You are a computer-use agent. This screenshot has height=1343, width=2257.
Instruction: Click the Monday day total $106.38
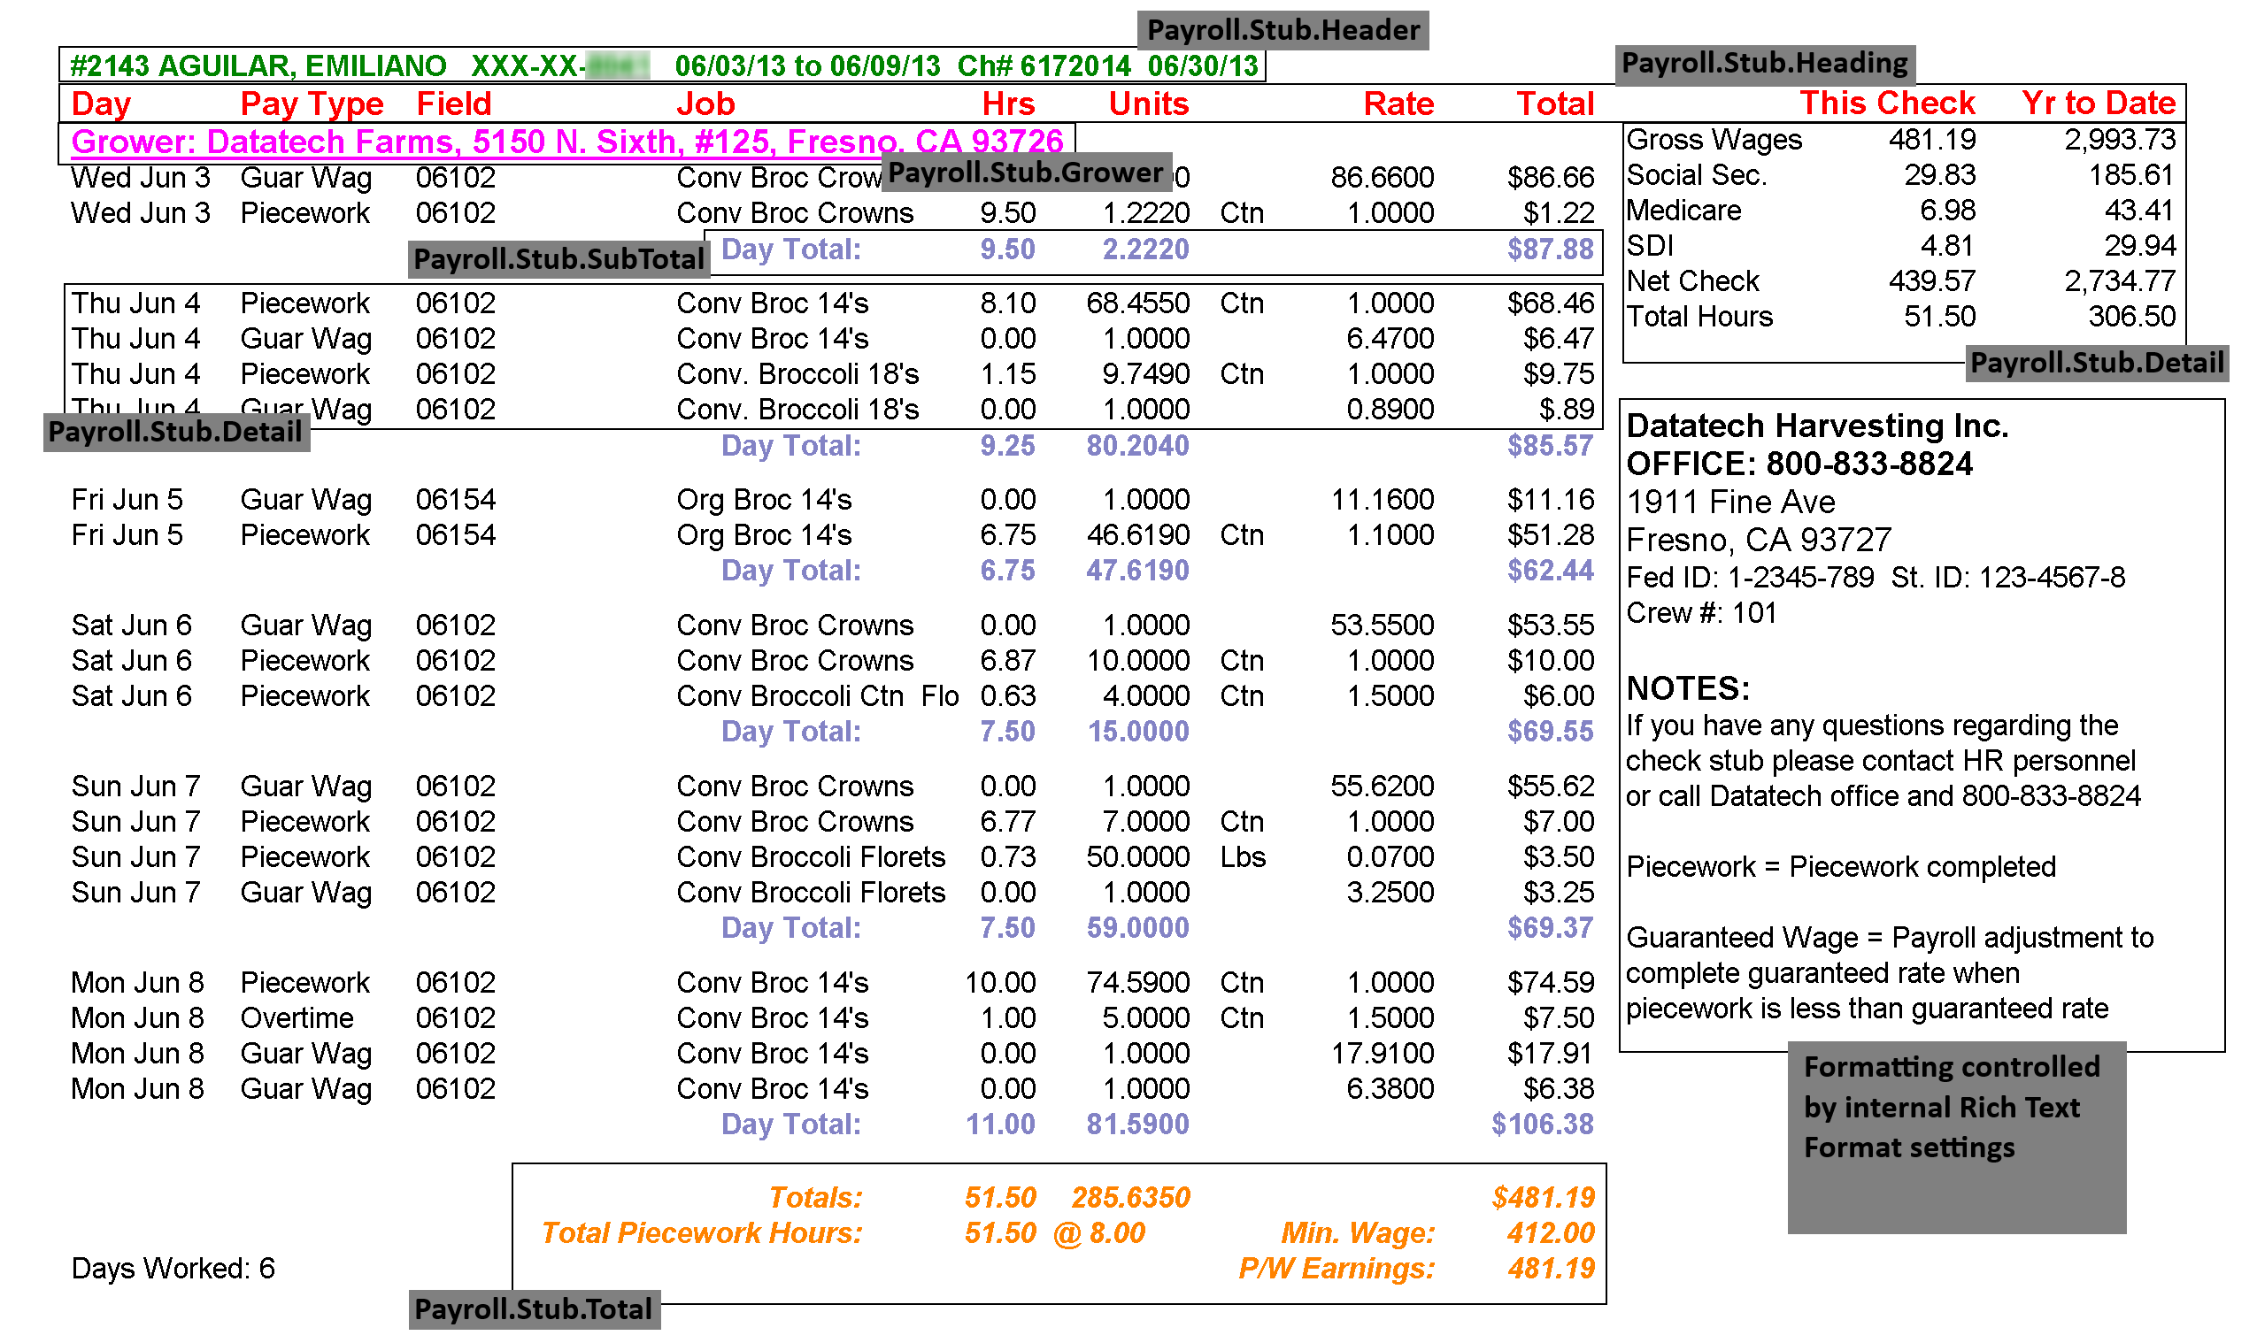1542,1124
